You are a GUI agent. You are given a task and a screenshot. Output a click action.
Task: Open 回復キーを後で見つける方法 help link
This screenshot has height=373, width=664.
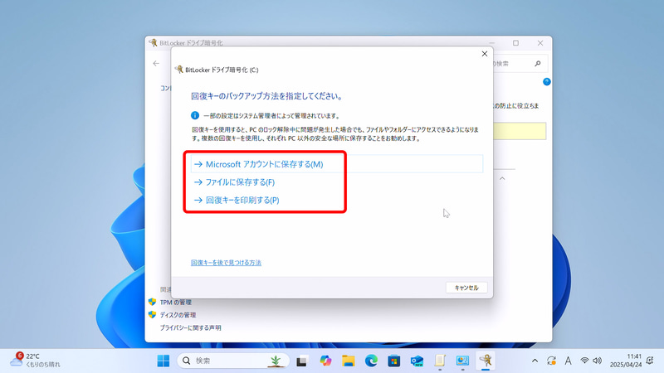click(226, 263)
